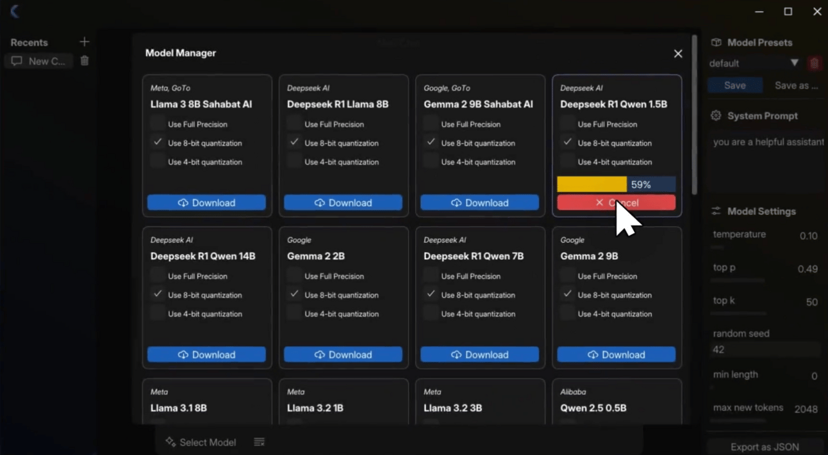The height and width of the screenshot is (455, 828).
Task: Save the current preset
Action: click(735, 85)
